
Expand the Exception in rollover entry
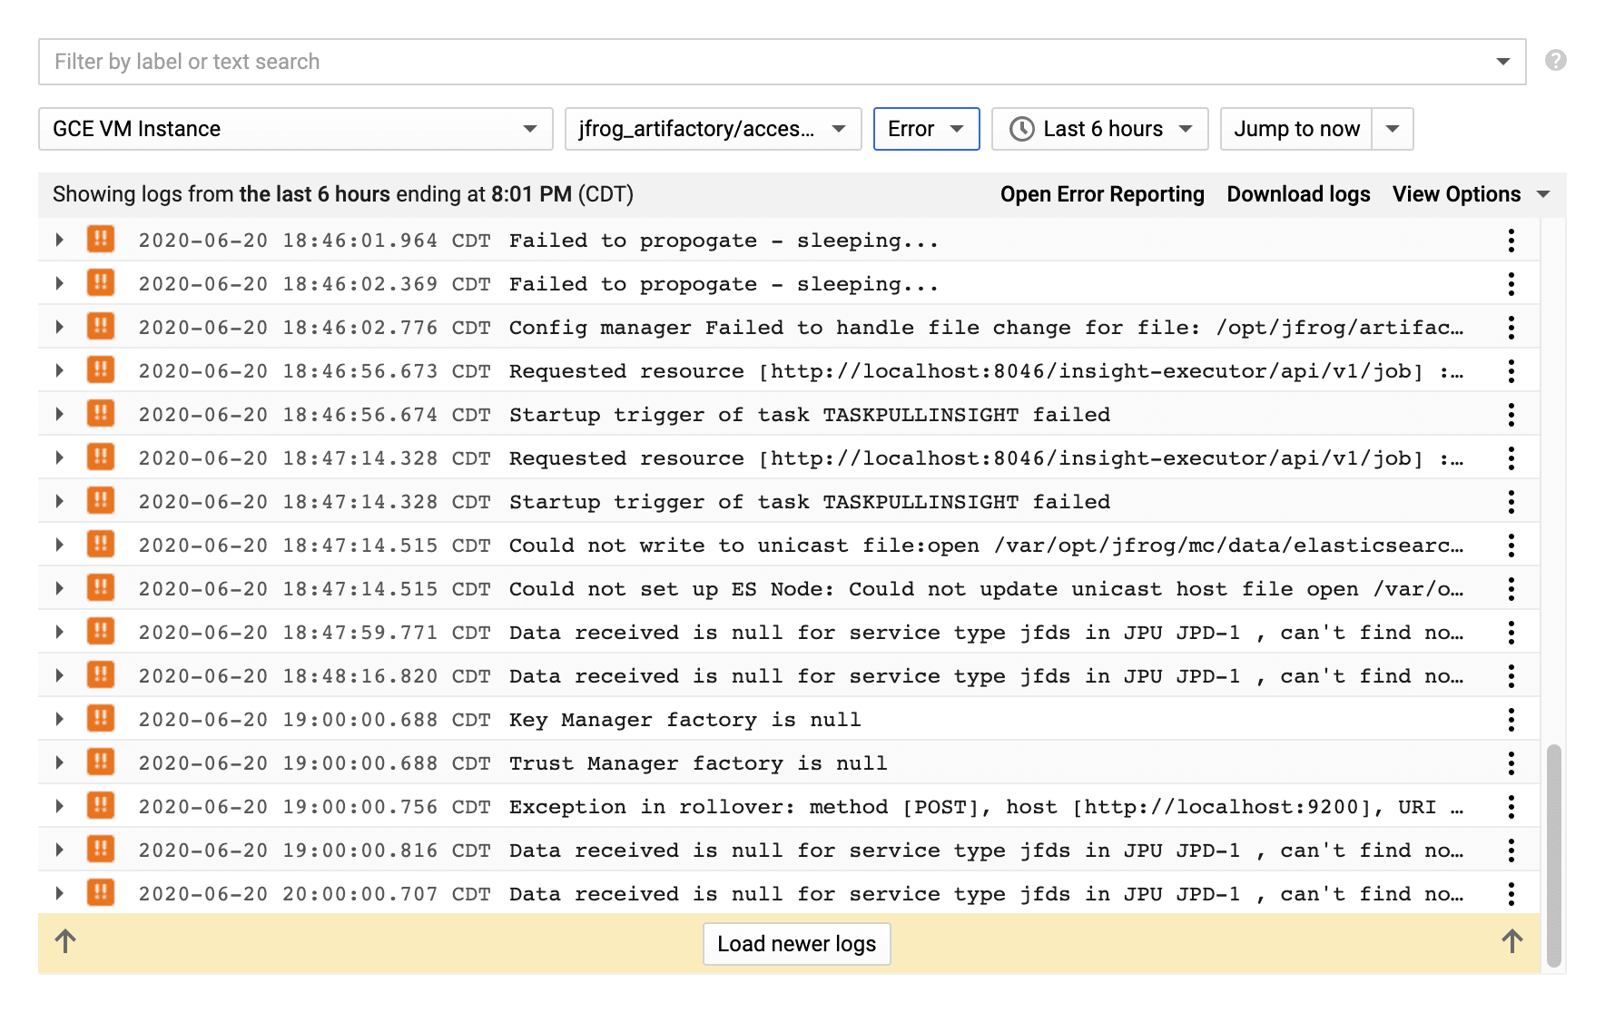60,806
